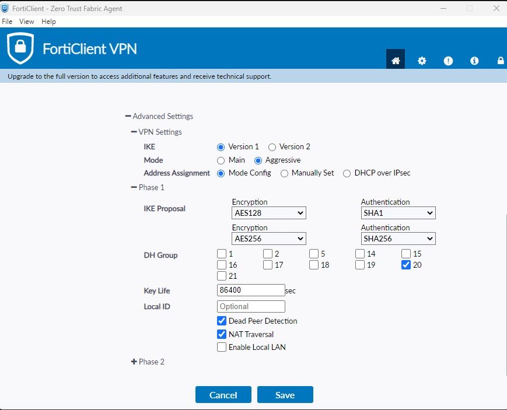Image resolution: width=507 pixels, height=410 pixels.
Task: Select Manually Set address assignment
Action: (285, 173)
